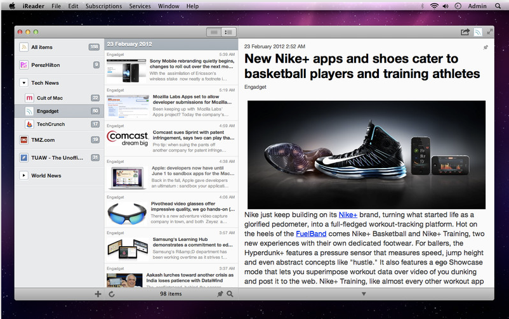Select the World News folder label
The width and height of the screenshot is (509, 319).
(46, 176)
